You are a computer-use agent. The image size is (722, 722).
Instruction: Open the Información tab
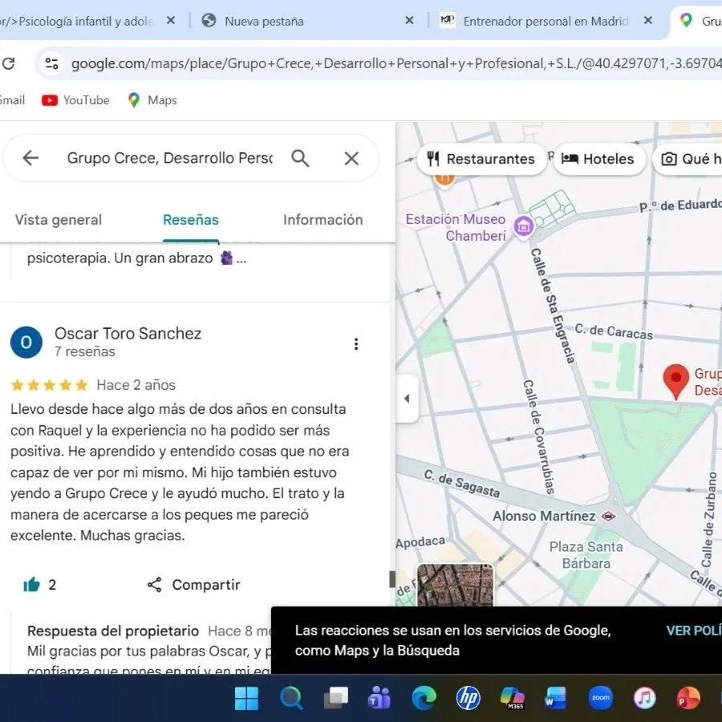click(x=322, y=220)
